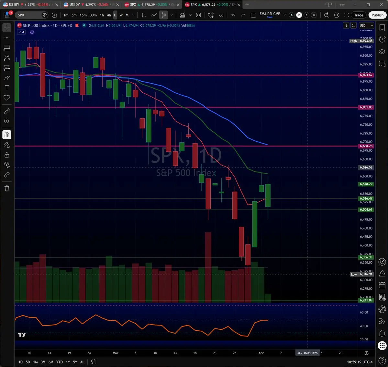
Task: Select the Text annotation tool
Action: [7, 88]
